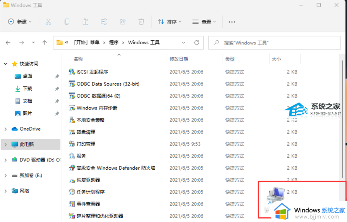347x222 pixels.
Task: Select 快速访问 in the sidebar
Action: (29, 64)
